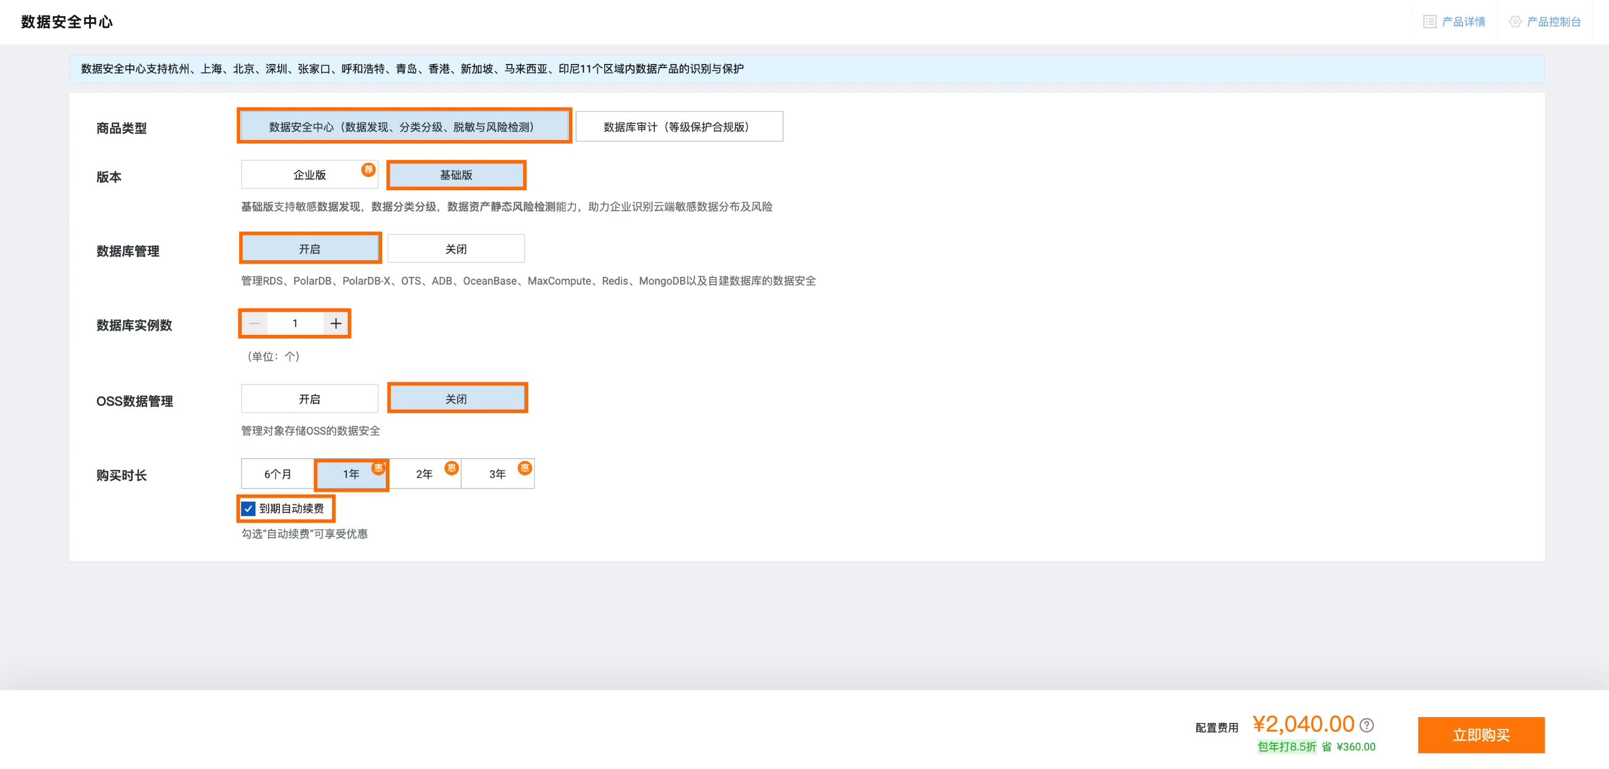Choose the 数据库审计 product type

[x=679, y=127]
